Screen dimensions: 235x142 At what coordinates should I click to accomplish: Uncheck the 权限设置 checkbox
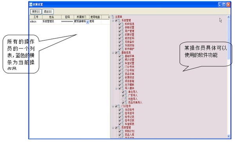pos(119,35)
